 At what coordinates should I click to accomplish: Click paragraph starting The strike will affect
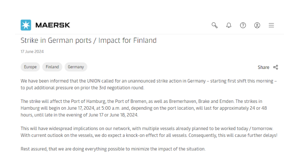(x=144, y=108)
